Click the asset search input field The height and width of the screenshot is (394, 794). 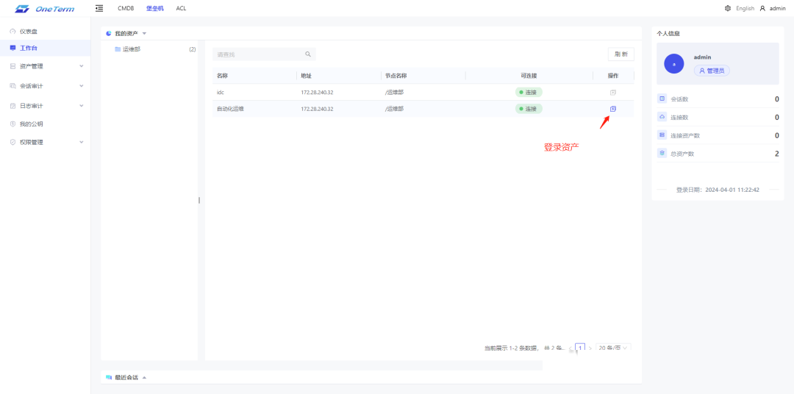coord(257,54)
